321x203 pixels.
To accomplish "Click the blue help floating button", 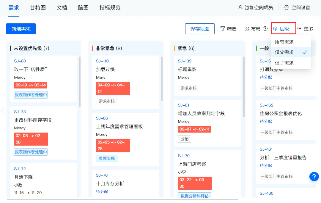I will click(x=314, y=176).
